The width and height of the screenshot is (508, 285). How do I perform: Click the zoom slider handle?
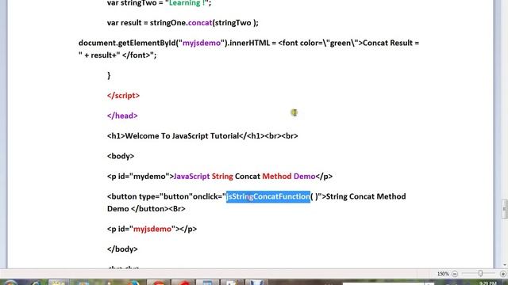[x=480, y=274]
